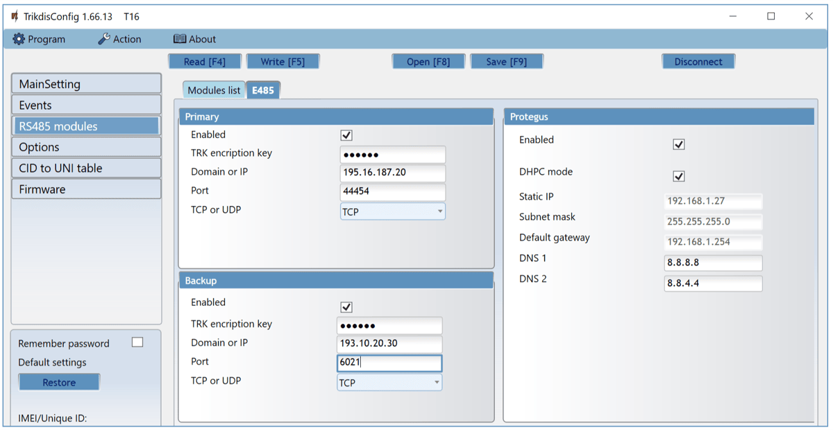The image size is (833, 430).
Task: Open the Primary TCP or UDP dropdown
Action: coord(392,212)
